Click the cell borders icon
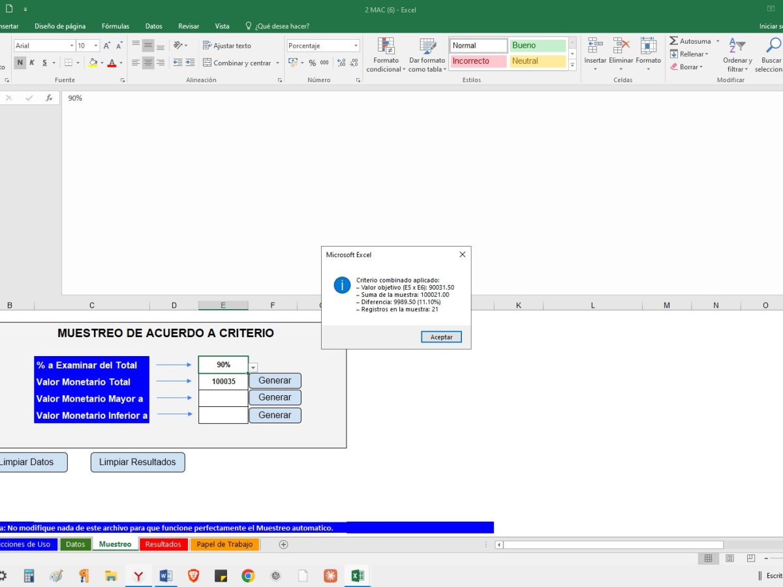 68,63
